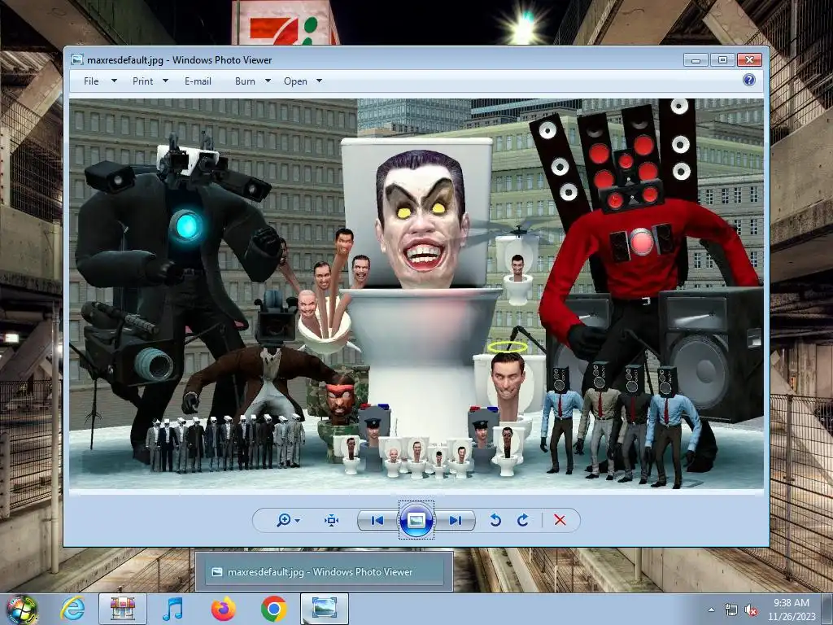Open the clock showing 9:38 AM

791,610
